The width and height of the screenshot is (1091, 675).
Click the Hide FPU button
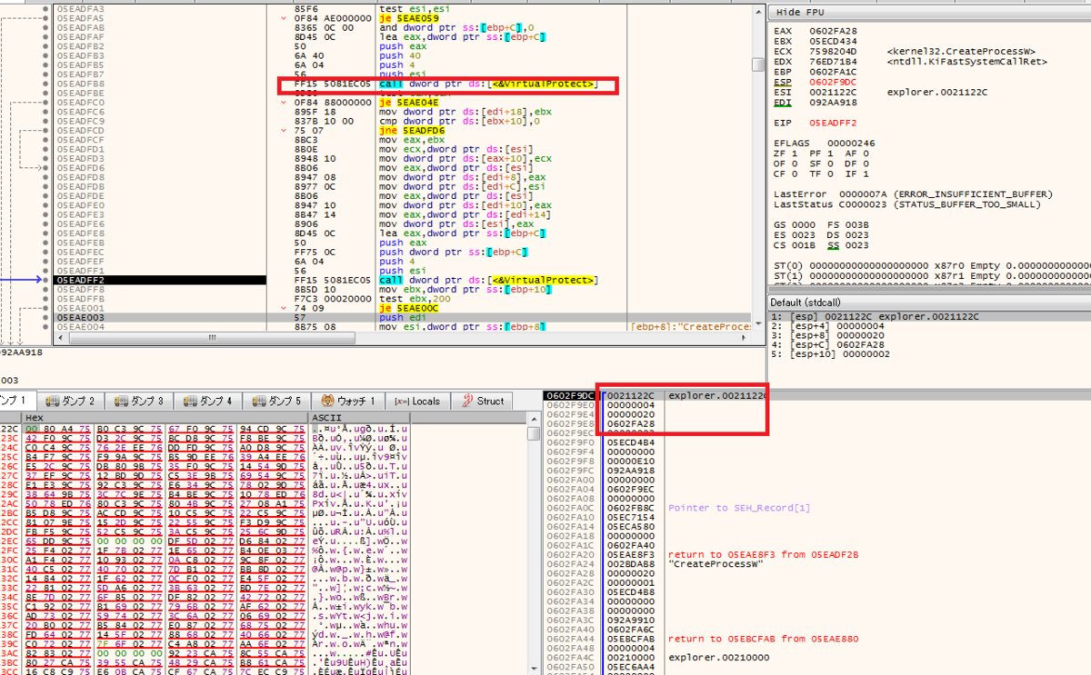tap(928, 12)
